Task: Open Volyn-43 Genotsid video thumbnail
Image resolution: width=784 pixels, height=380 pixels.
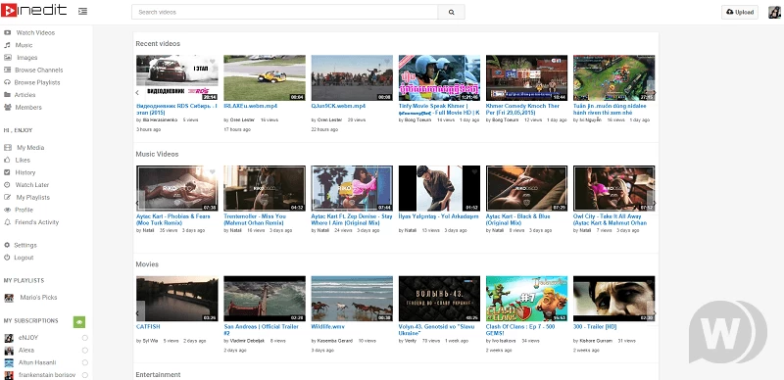Action: 439,299
